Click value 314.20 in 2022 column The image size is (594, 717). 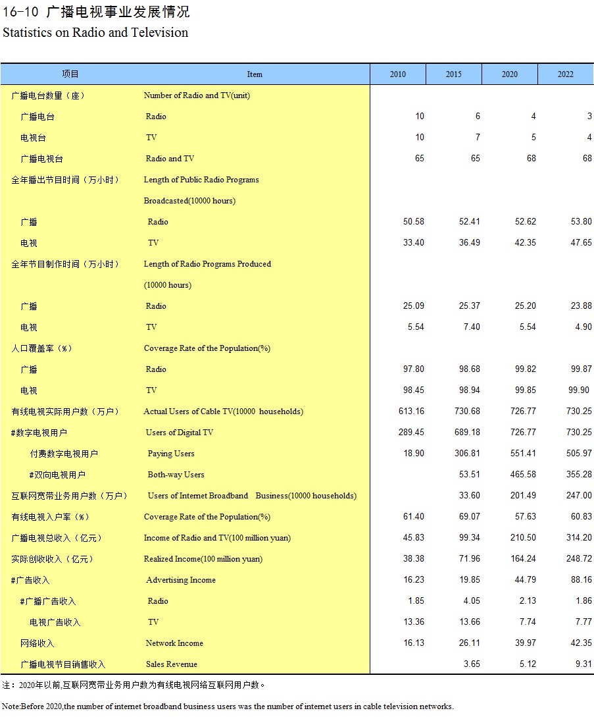click(x=579, y=537)
